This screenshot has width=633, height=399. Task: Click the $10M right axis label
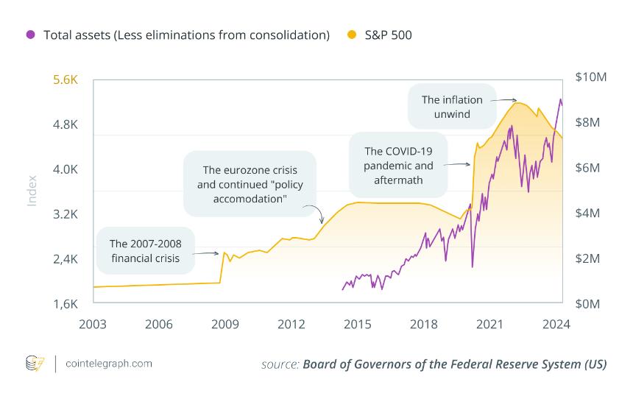(x=591, y=78)
